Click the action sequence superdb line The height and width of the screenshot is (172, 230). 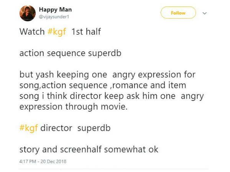[71, 53]
